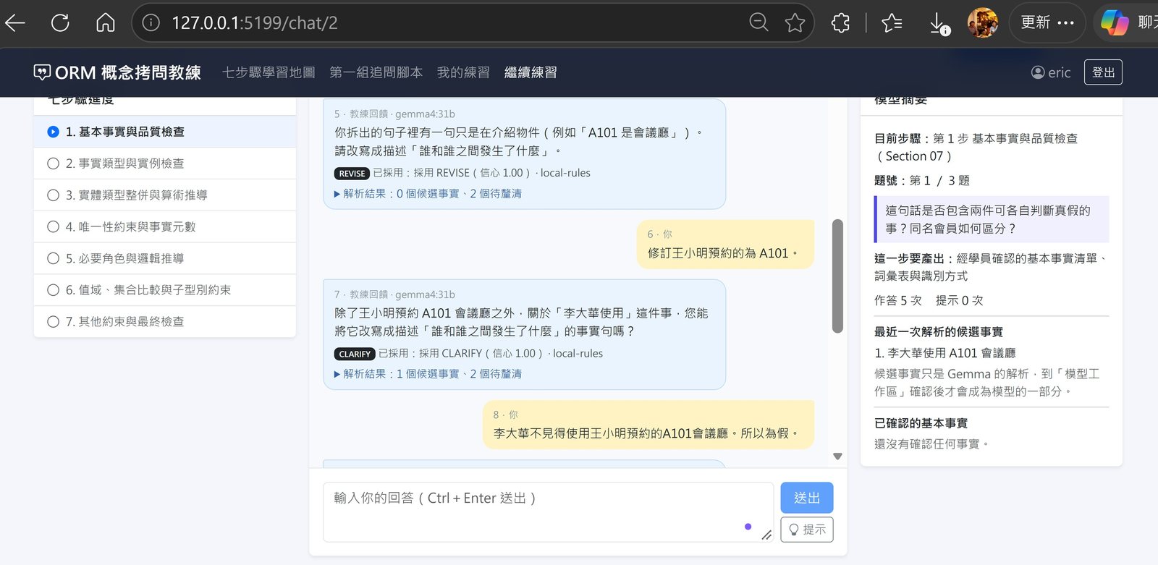
Task: Open 第一組追問腳本 in the nav bar
Action: pyautogui.click(x=376, y=72)
